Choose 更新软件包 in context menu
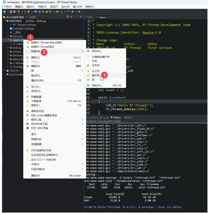This screenshot has height=214, width=208. coord(54,111)
